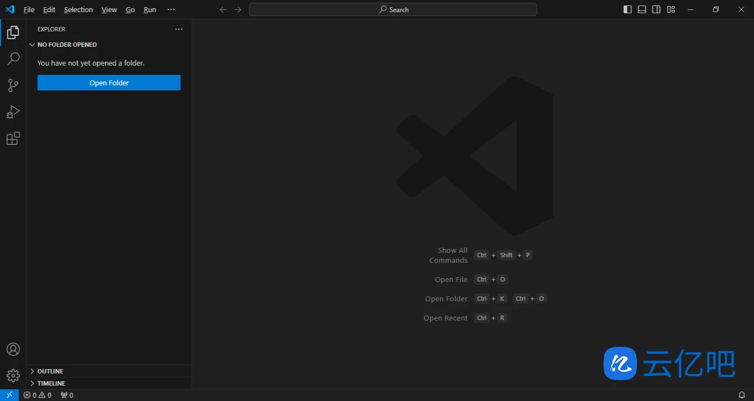The image size is (754, 401).
Task: Open the Selection menu
Action: (x=78, y=9)
